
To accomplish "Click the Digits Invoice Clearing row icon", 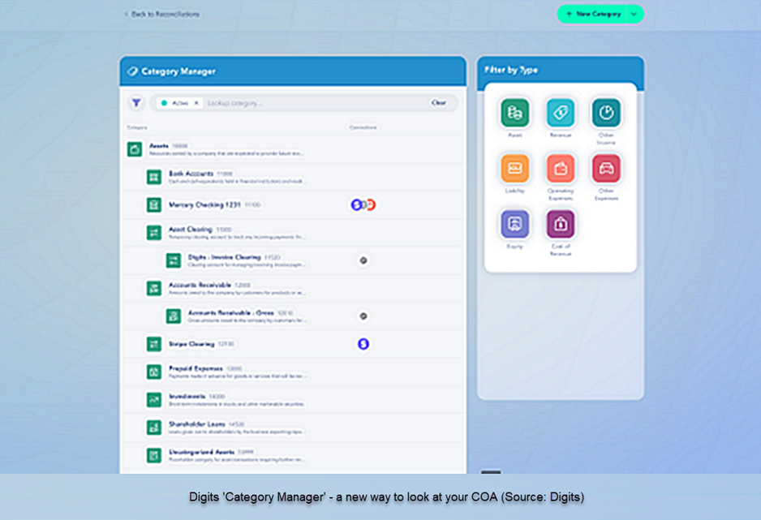I will tap(174, 260).
